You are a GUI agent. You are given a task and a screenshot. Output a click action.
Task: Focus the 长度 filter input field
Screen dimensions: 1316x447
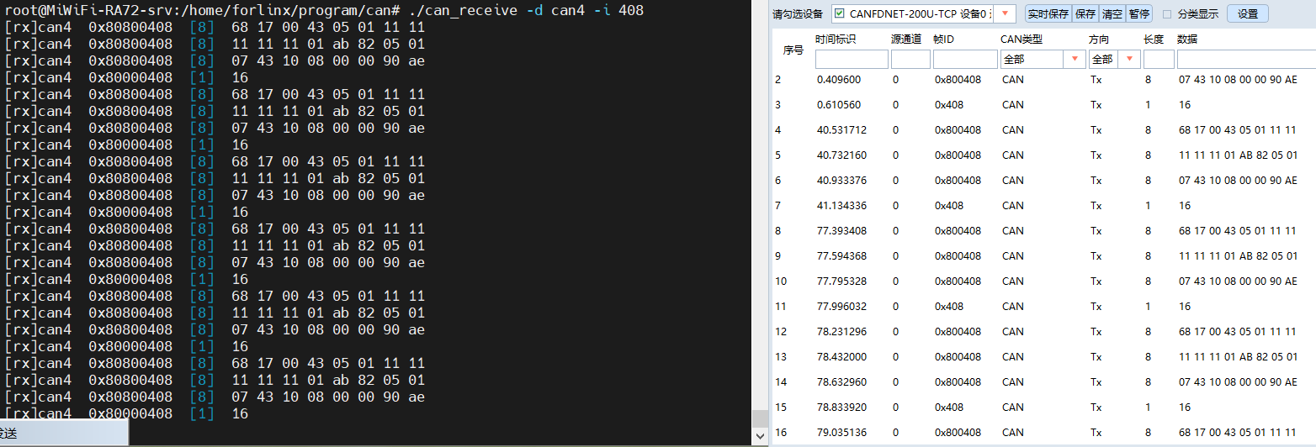click(1159, 59)
